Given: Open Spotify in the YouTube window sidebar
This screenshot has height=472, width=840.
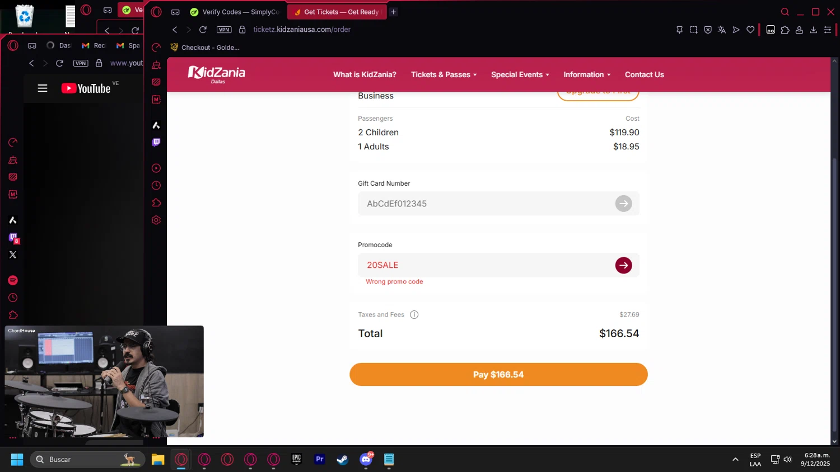Looking at the screenshot, I should tap(13, 280).
